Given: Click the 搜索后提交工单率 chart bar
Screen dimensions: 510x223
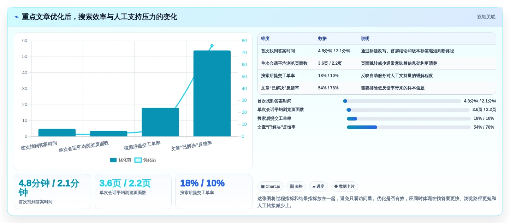Looking at the screenshot, I should pos(160,122).
